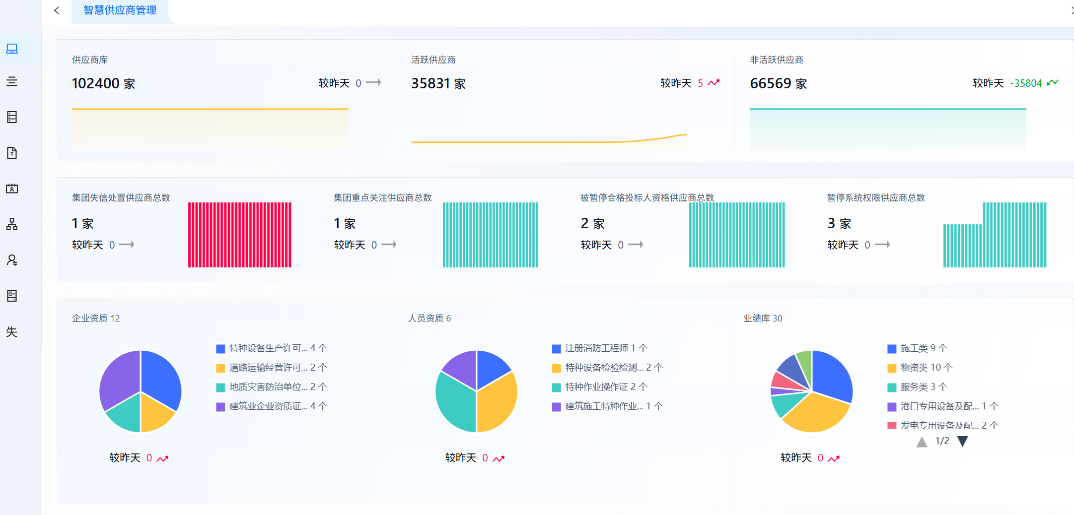Click the 非活跃供应商 card title

click(777, 60)
